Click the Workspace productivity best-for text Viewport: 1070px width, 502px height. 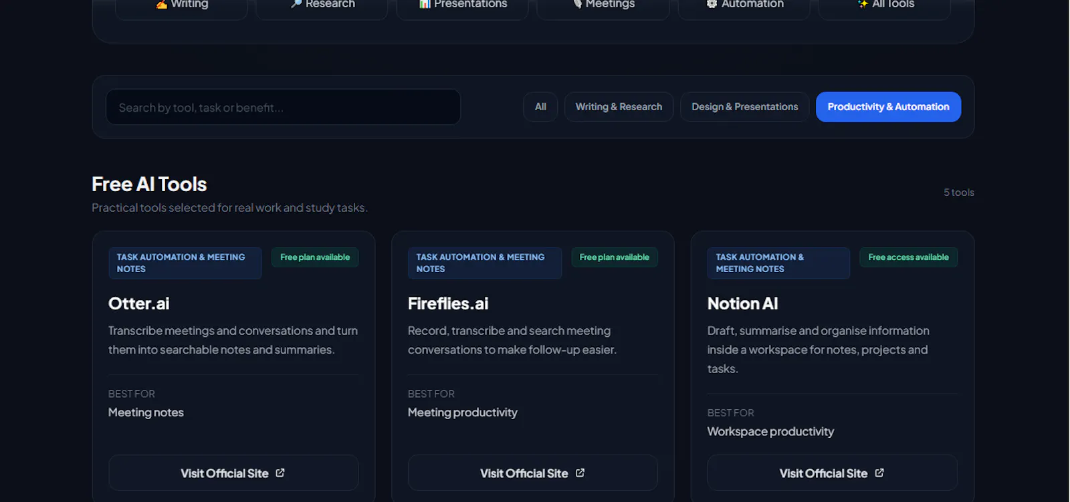(770, 432)
